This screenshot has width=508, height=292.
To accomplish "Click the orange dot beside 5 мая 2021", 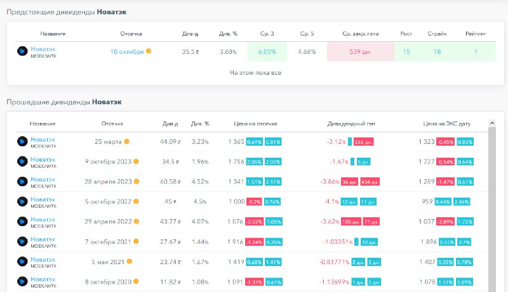I will tap(130, 262).
